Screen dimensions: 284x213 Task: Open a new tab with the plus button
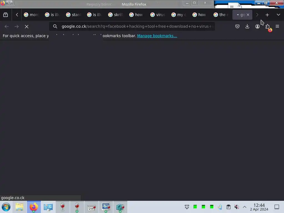(267, 15)
